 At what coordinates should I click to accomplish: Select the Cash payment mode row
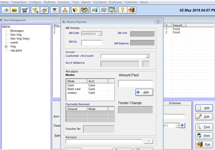point(90,85)
